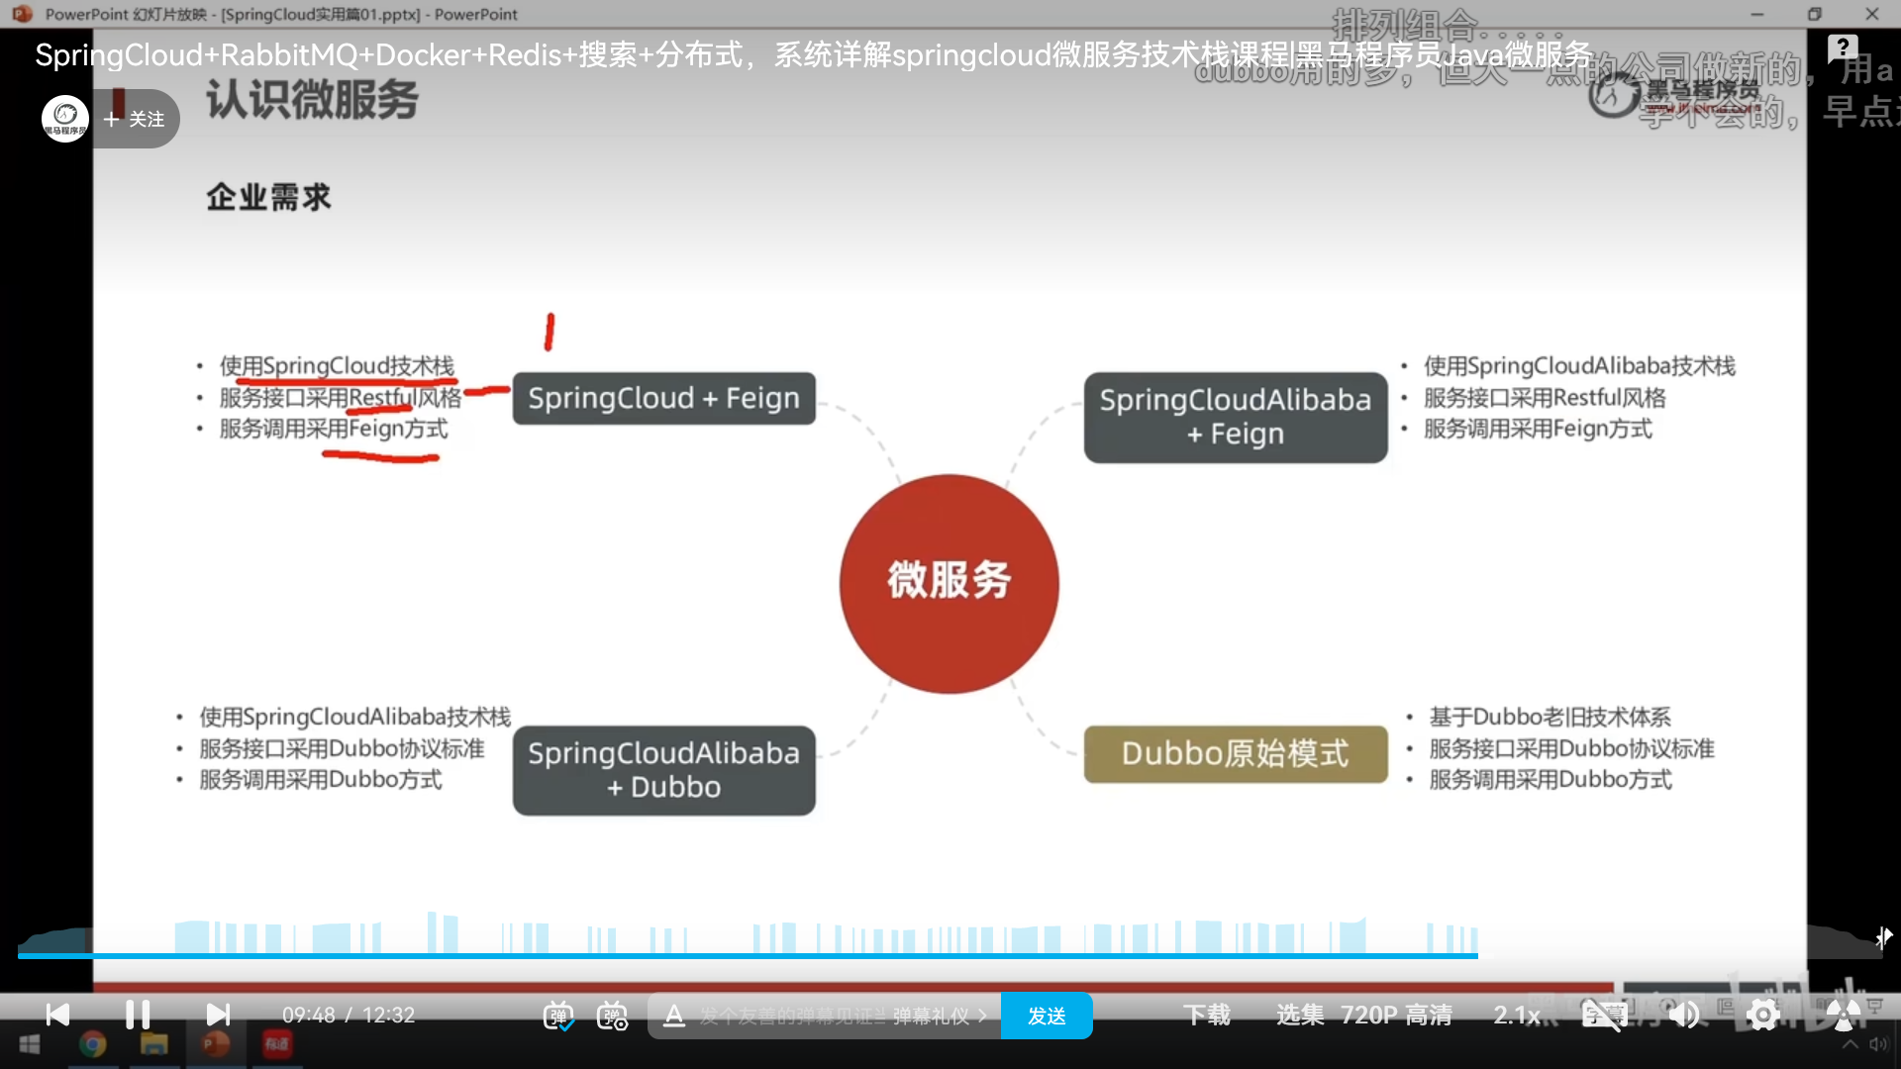The width and height of the screenshot is (1901, 1069).
Task: Open danmaku display settings
Action: 612,1016
